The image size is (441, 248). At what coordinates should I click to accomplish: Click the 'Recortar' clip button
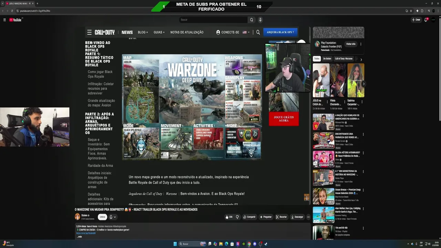pos(281,217)
